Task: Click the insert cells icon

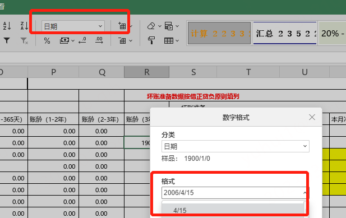Action: 122,26
